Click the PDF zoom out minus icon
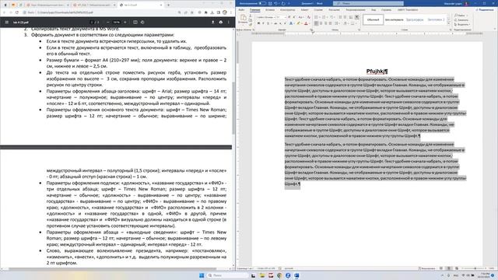Image resolution: width=498 pixels, height=280 pixels. (x=107, y=23)
